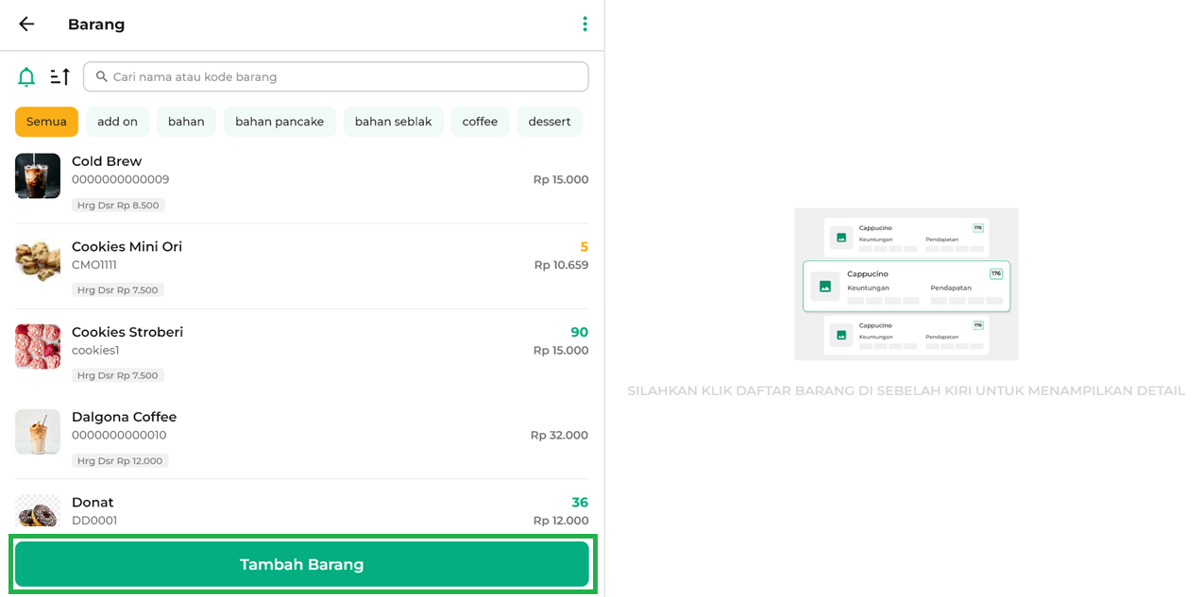Click the search magnifier icon
The image size is (1203, 597).
(x=102, y=77)
